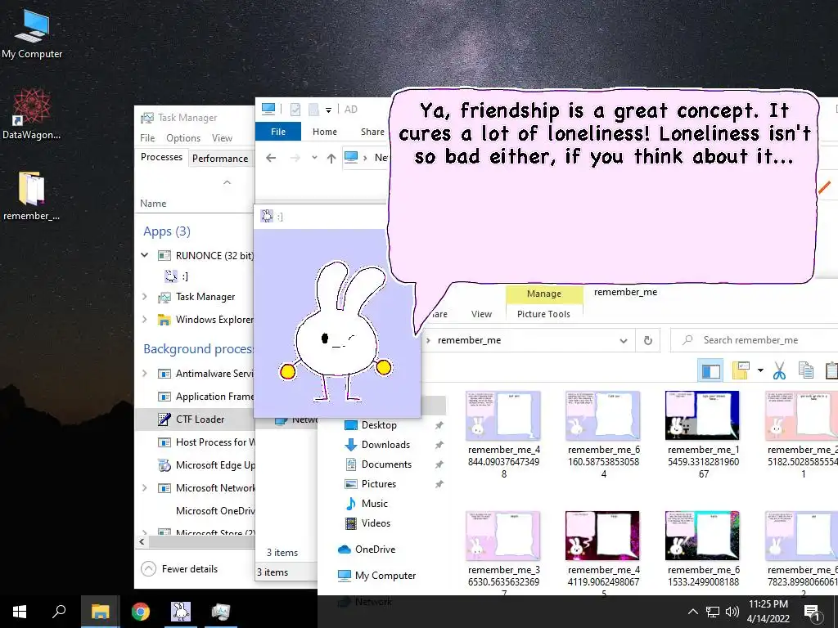Open the volume speaker tray icon
This screenshot has width=838, height=628.
[732, 612]
